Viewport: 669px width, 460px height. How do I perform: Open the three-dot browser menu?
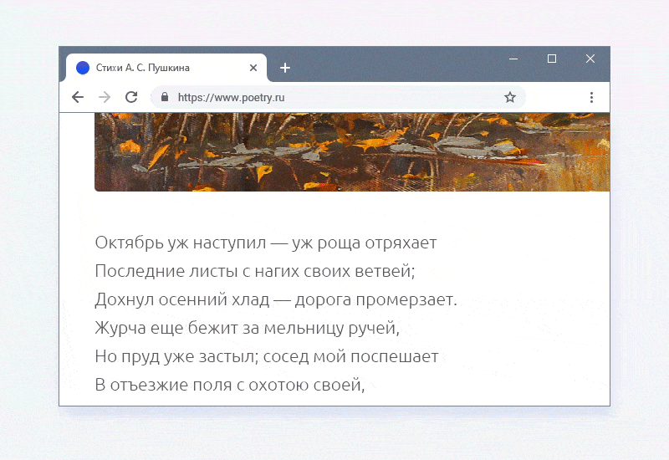point(591,97)
